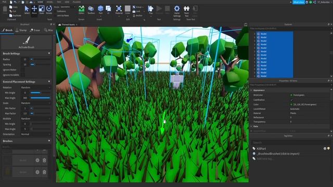Insert a new Part
Viewport: 333px width, 187px height.
(100, 10)
